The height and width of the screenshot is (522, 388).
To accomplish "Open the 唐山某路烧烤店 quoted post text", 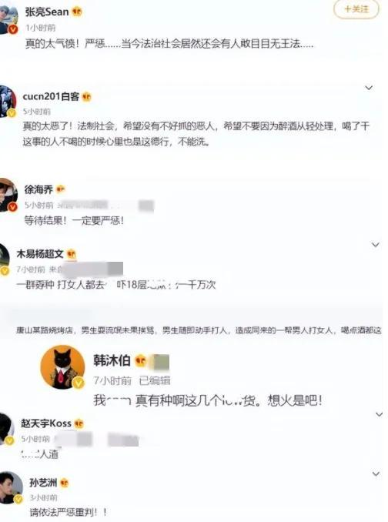I will tap(199, 330).
